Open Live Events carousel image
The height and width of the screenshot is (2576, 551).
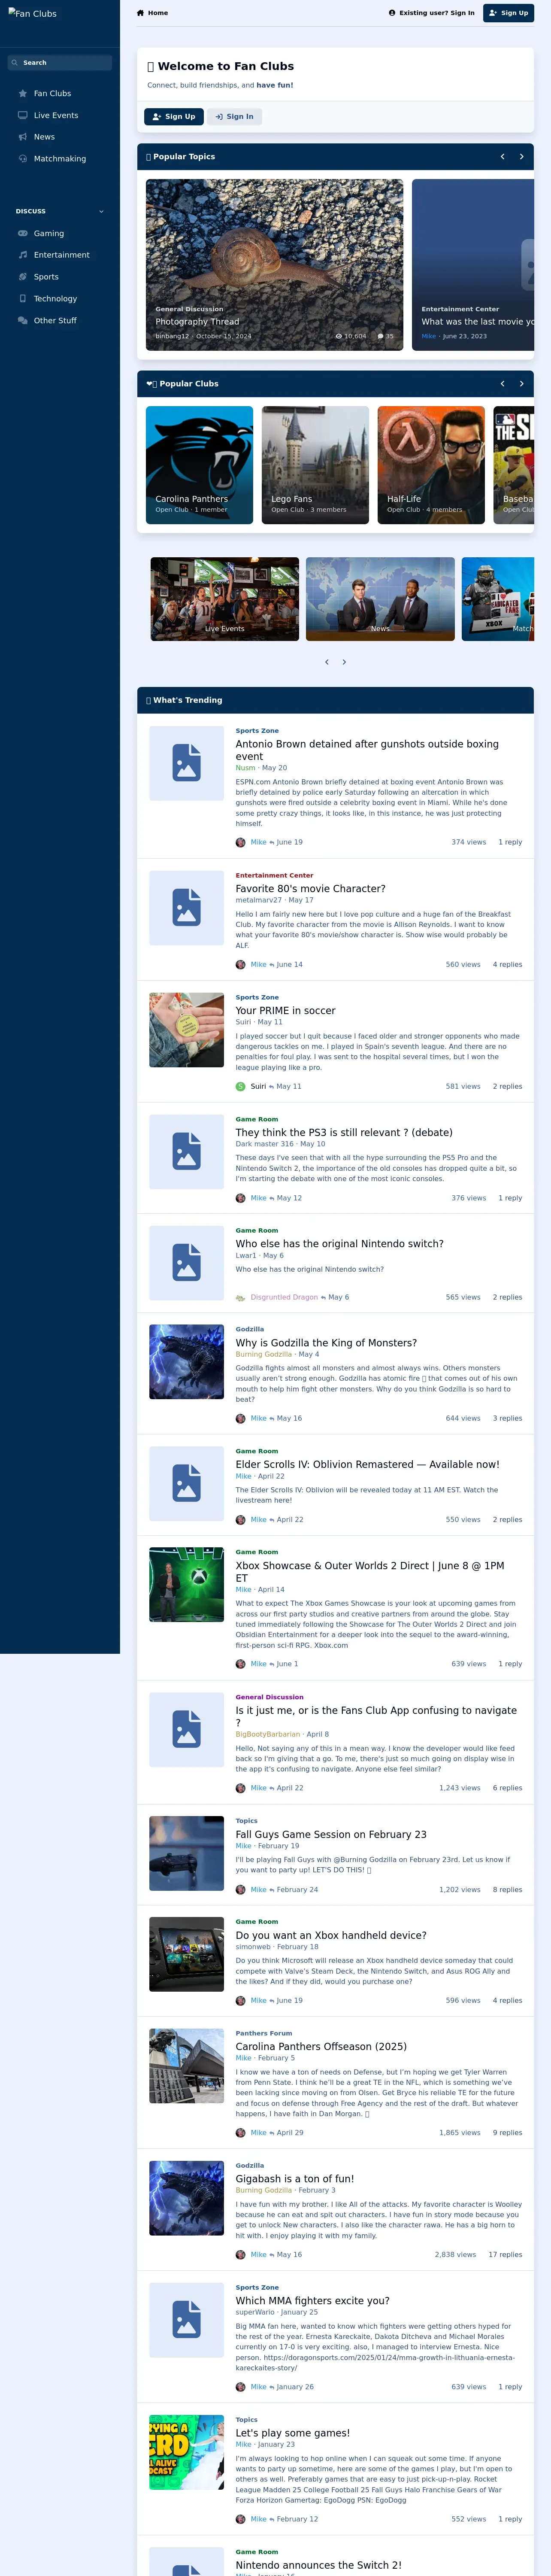coord(225,599)
